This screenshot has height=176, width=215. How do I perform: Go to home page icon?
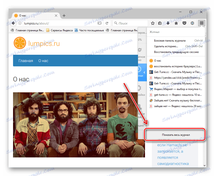176,23
